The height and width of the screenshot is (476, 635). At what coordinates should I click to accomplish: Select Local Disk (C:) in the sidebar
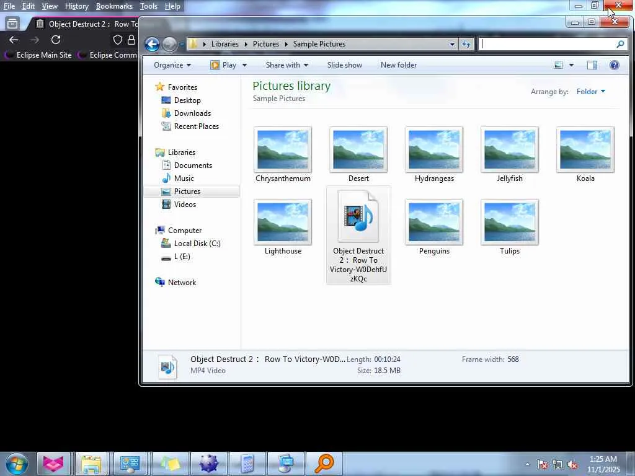[191, 244]
